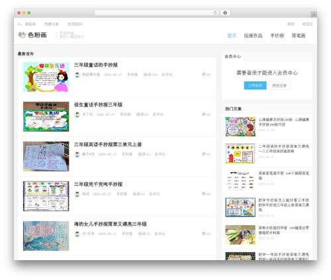Open hot article 简单水粉画初学者
The width and height of the screenshot is (331, 280).
pyautogui.click(x=284, y=230)
